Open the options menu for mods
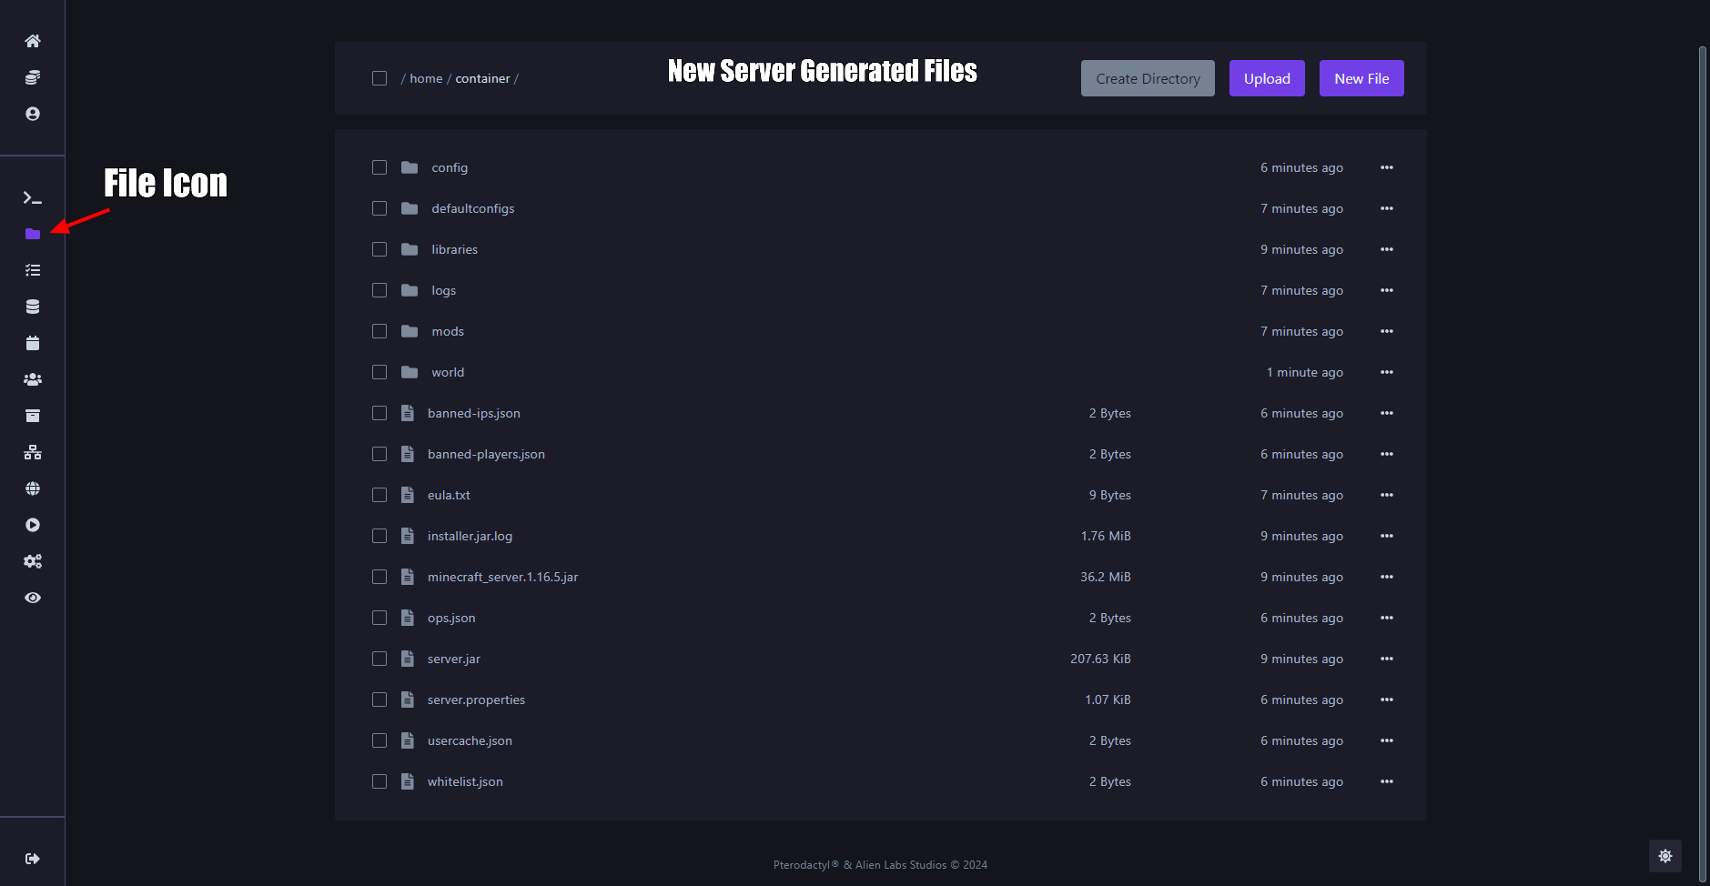This screenshot has height=886, width=1710. click(1387, 331)
